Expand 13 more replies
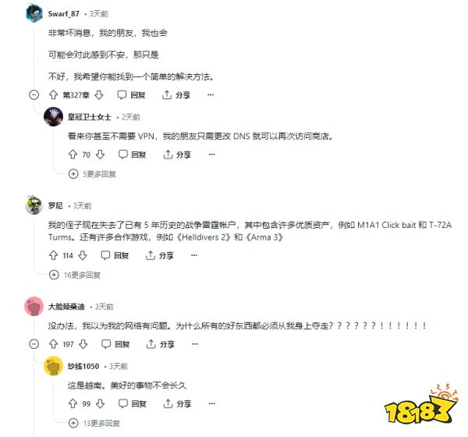This screenshot has width=468, height=437. click(x=94, y=423)
